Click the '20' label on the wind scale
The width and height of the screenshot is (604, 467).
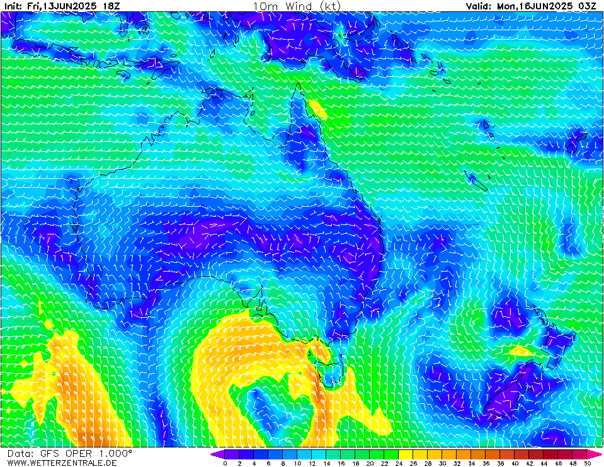[x=370, y=463]
